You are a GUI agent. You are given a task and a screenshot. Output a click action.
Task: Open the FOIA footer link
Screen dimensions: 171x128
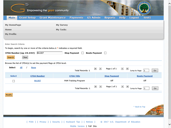[x=31, y=122]
